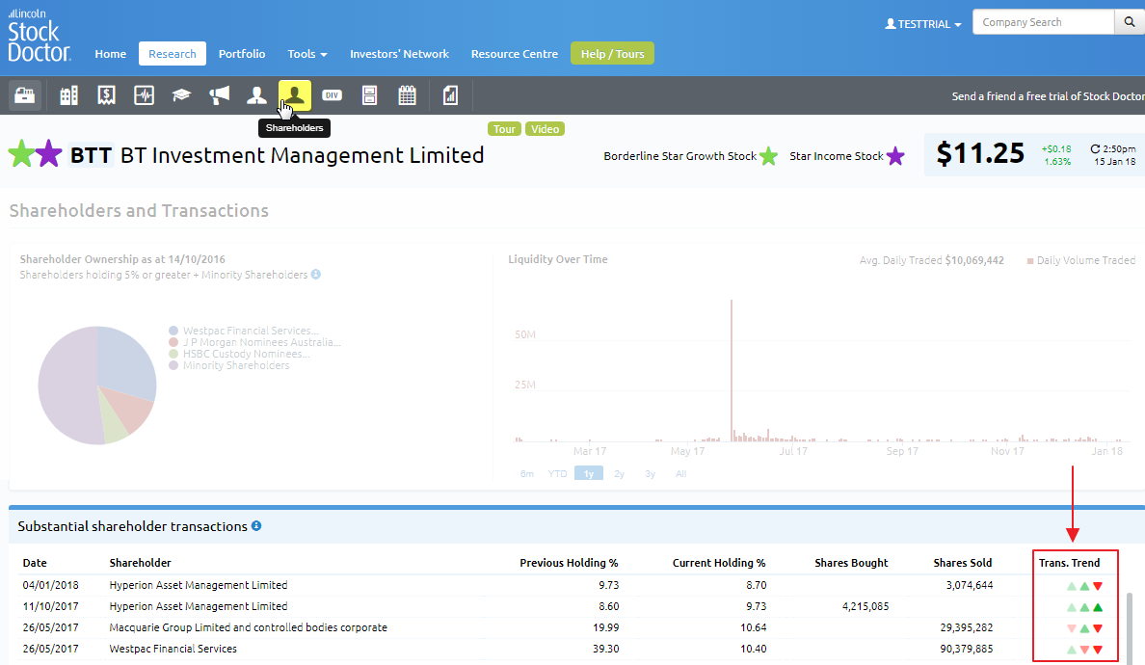Click the Trans. Trend column header
The image size is (1145, 665).
click(1069, 563)
